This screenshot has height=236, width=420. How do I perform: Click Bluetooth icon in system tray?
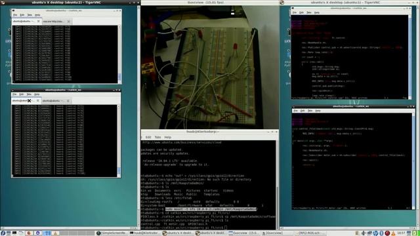(381, 233)
